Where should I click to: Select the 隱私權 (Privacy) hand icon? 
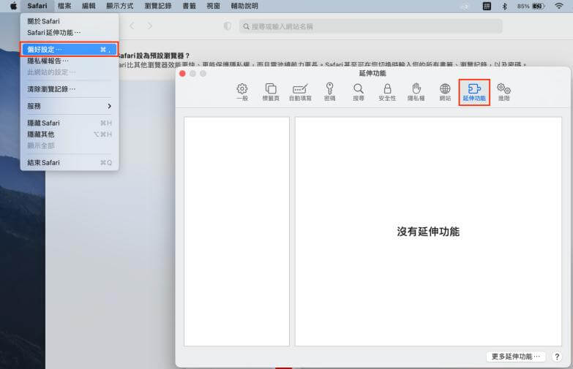click(x=416, y=91)
